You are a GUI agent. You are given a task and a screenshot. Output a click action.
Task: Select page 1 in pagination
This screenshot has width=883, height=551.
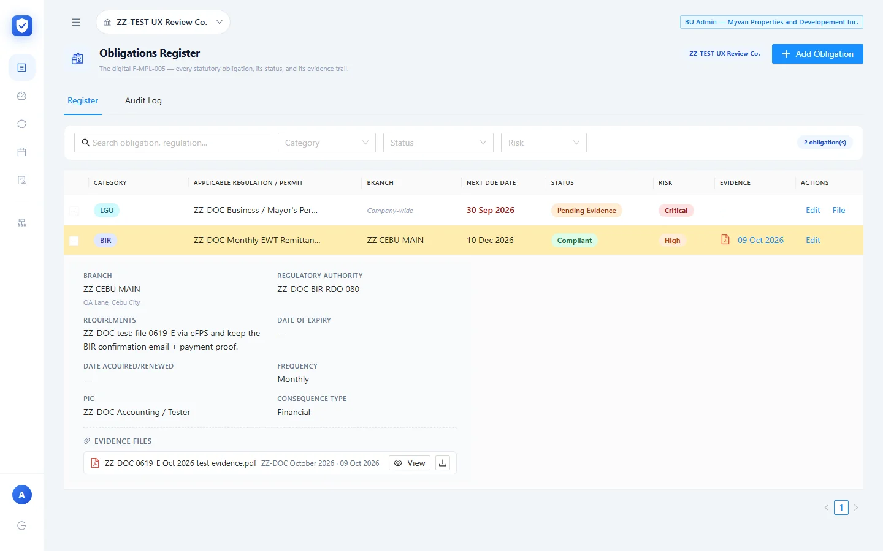(x=841, y=508)
